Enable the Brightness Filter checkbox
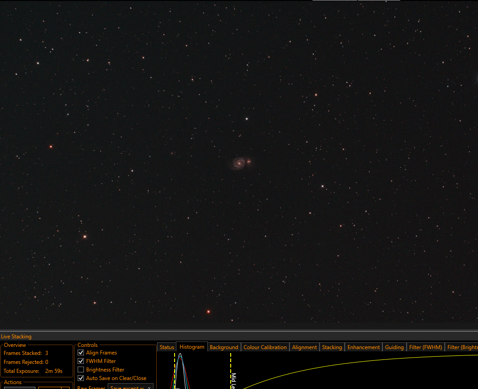The image size is (478, 389). [x=81, y=370]
